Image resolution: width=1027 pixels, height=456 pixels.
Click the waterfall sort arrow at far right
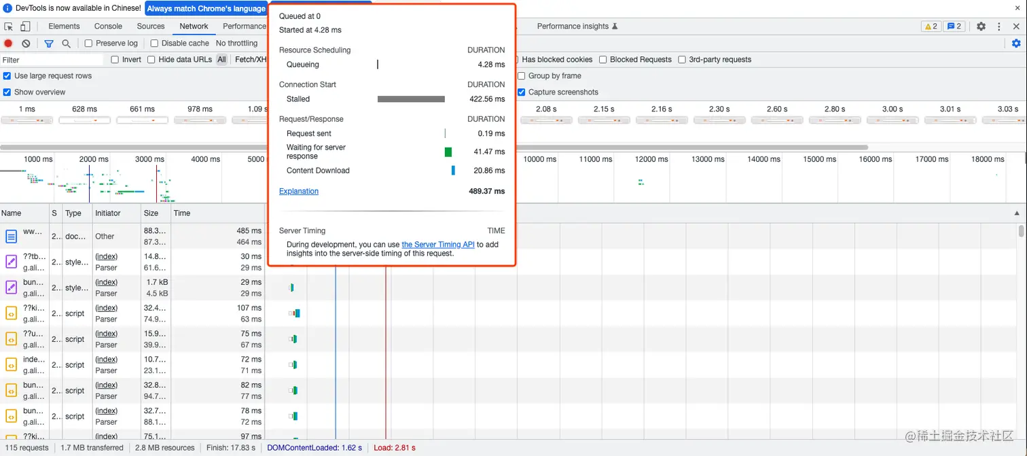1017,213
